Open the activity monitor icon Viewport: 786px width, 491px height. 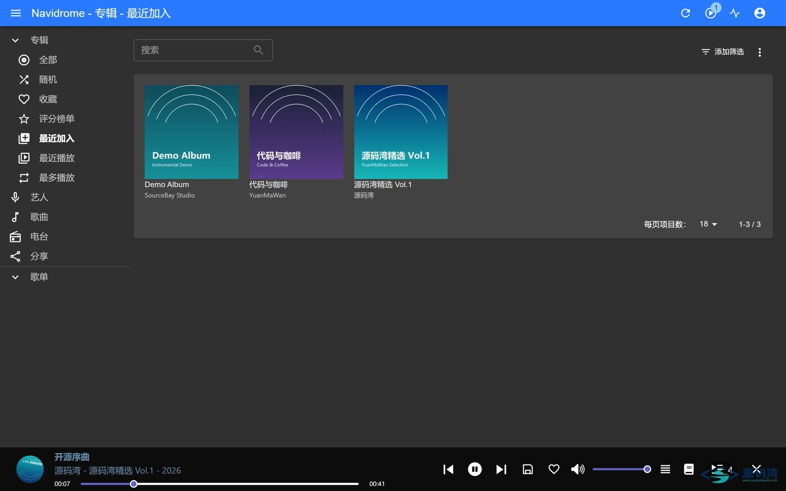[735, 13]
